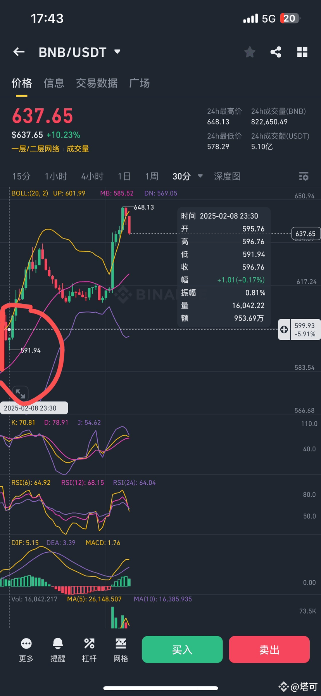
Task: Tap the 24h成交额 5.10亿 value
Action: click(262, 147)
